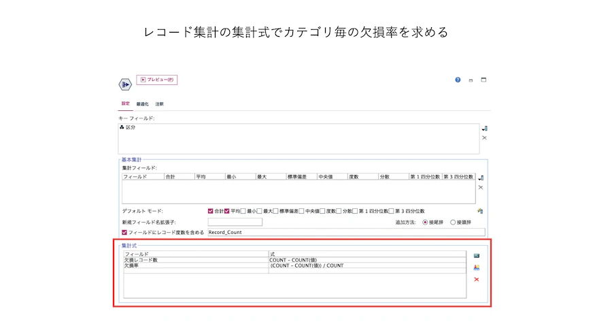Click the 第 3 四分位数 column header

tap(459, 177)
